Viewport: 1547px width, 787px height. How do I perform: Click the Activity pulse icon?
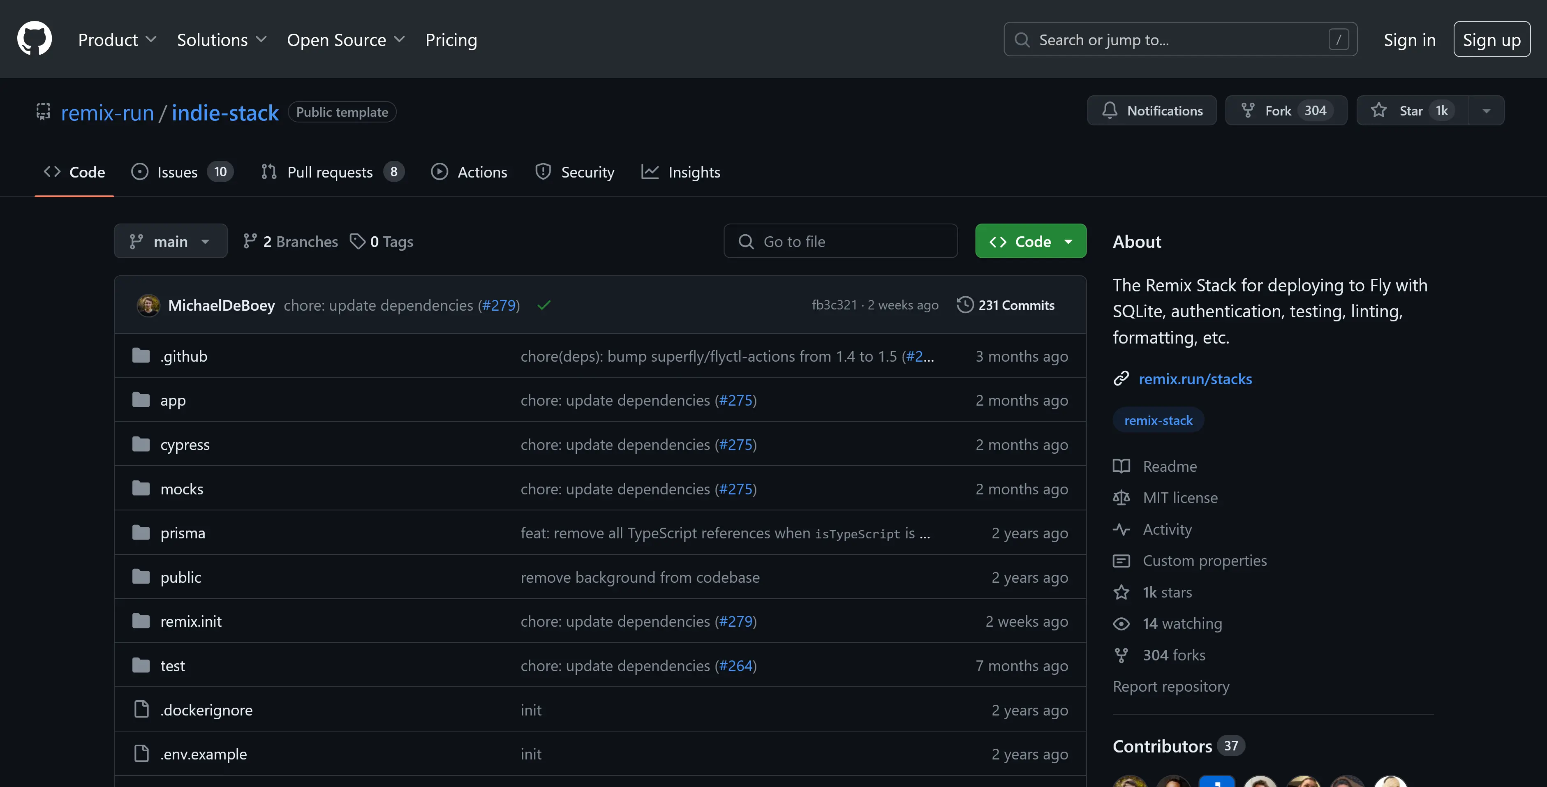point(1121,529)
